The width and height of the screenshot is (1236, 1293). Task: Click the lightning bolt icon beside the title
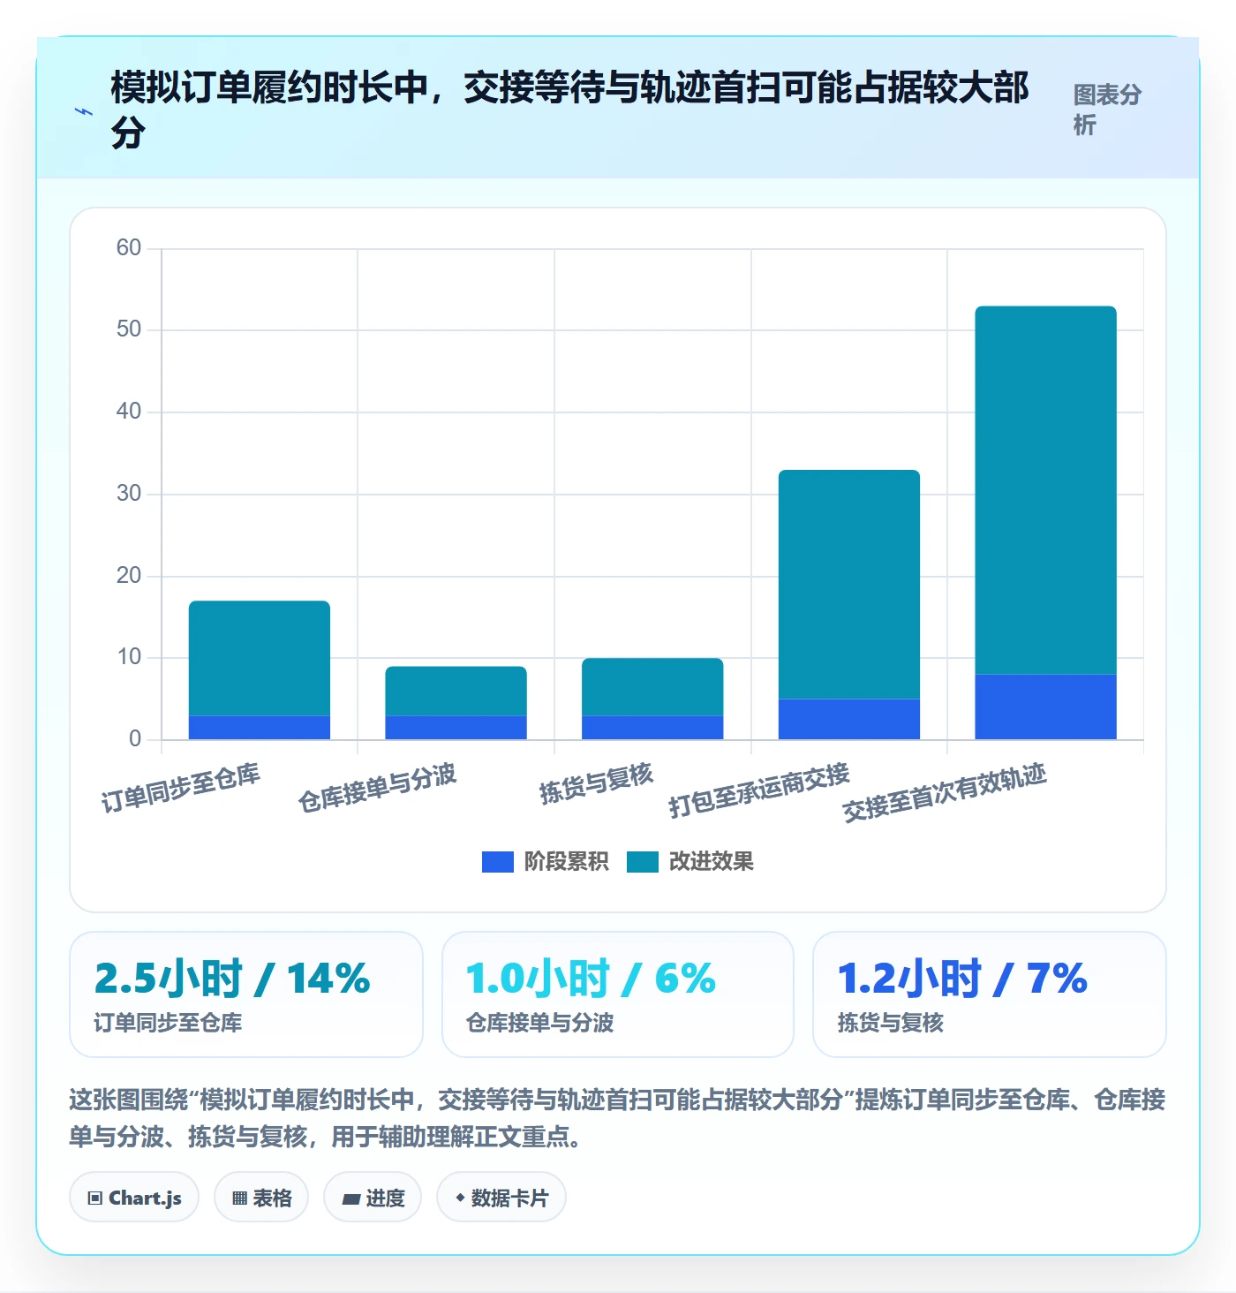point(84,112)
